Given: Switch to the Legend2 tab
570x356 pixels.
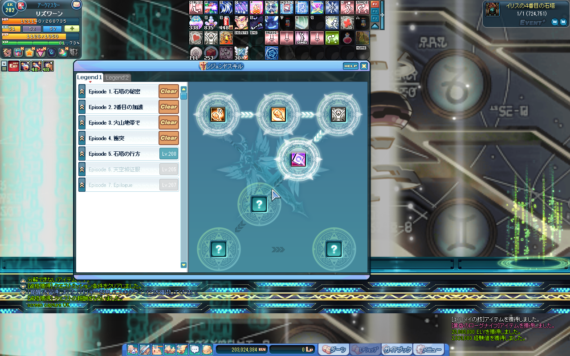Looking at the screenshot, I should [117, 78].
